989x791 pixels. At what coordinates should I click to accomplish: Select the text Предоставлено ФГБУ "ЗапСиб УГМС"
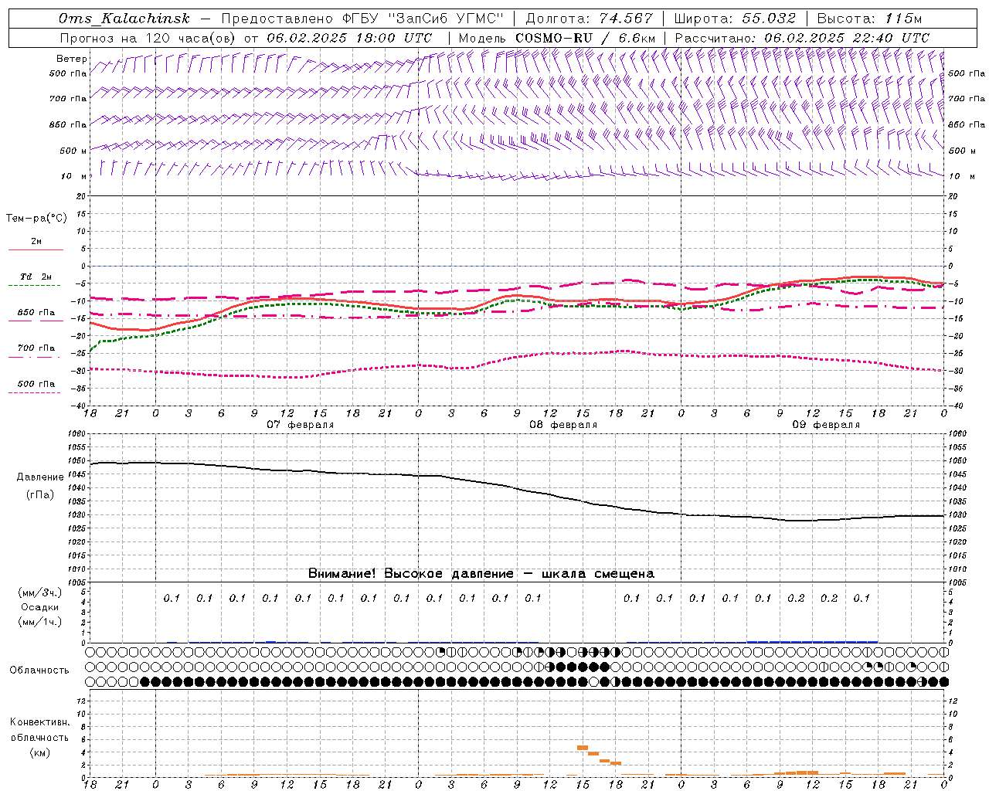coord(362,19)
